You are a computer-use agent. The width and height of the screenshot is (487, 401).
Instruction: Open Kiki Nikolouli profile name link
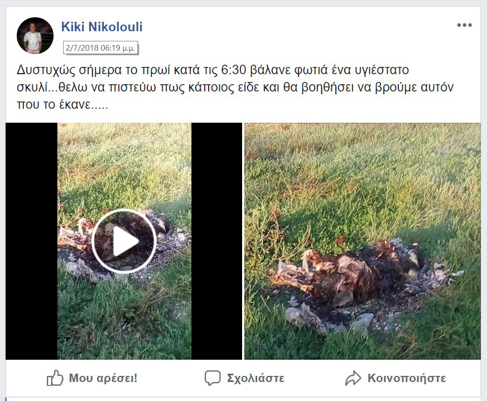102,27
